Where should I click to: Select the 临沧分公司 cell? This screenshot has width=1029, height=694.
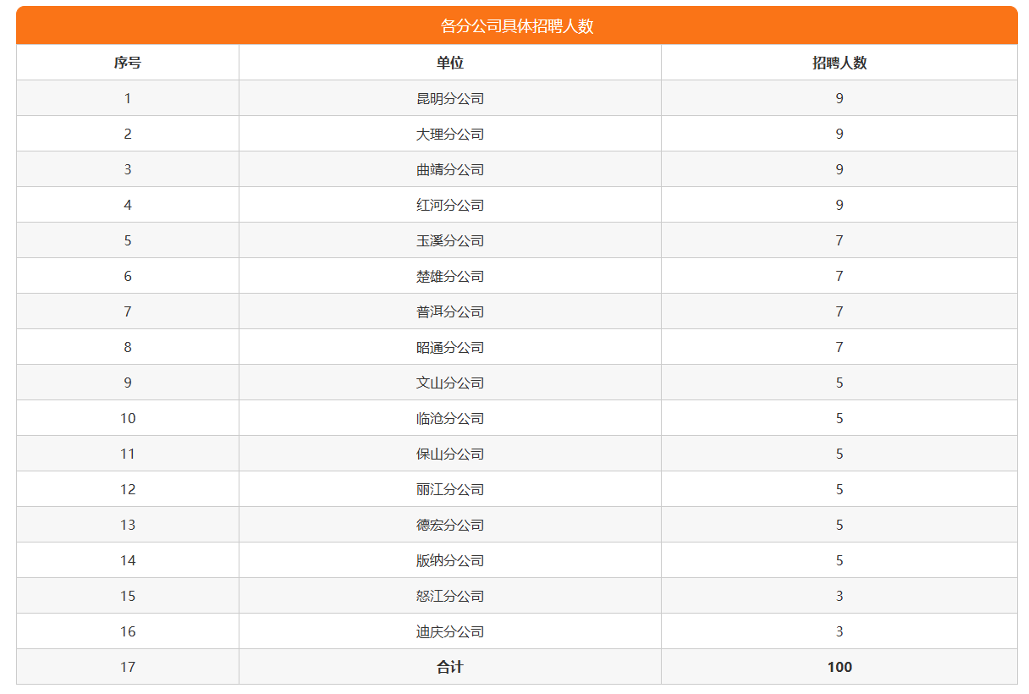click(x=449, y=418)
